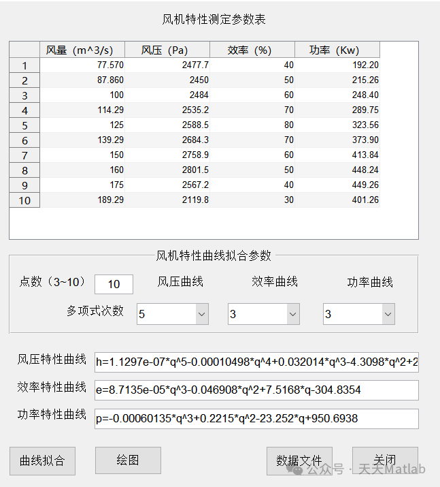Click the 风压 cell showing 2119.8

[167, 200]
